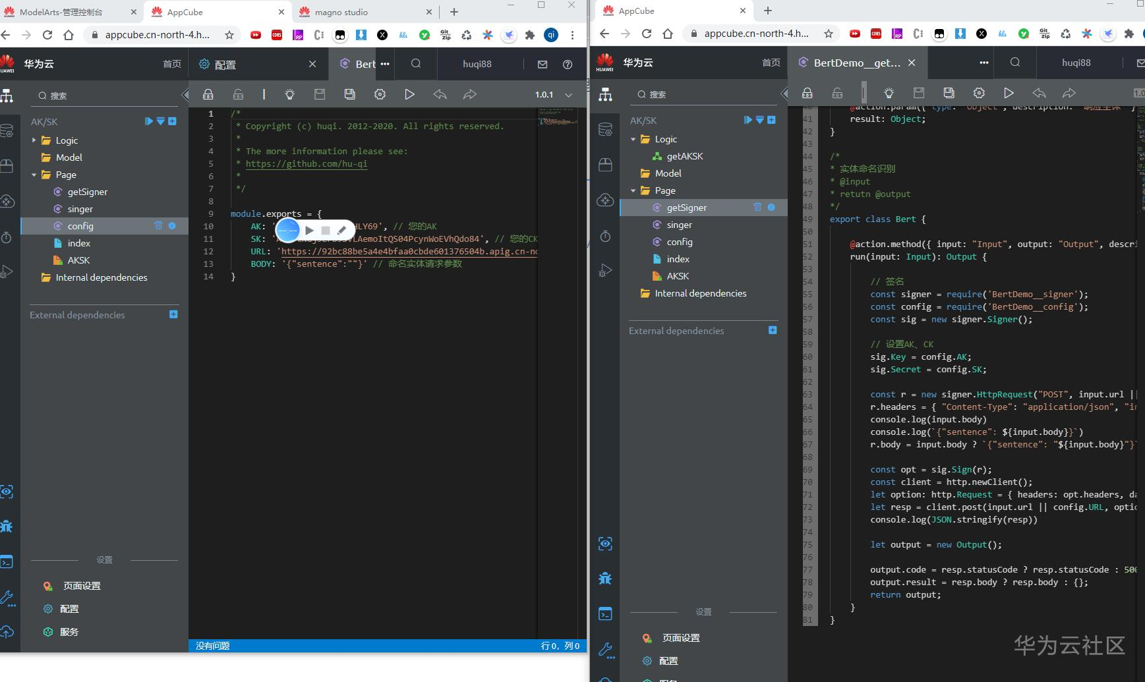Viewport: 1145px width, 682px height.
Task: Click the database icon in right window sidebar
Action: (x=605, y=130)
